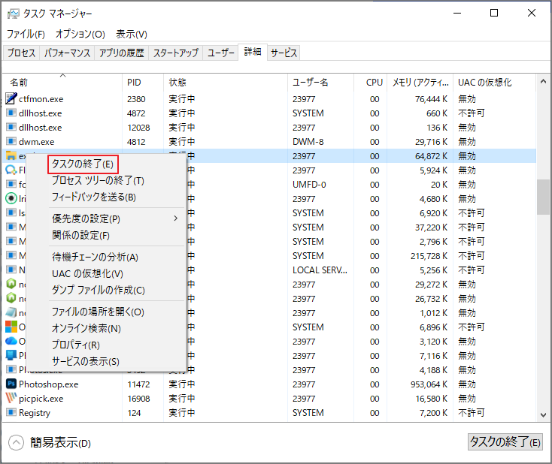Open the ファイル(F) menu

pos(26,34)
